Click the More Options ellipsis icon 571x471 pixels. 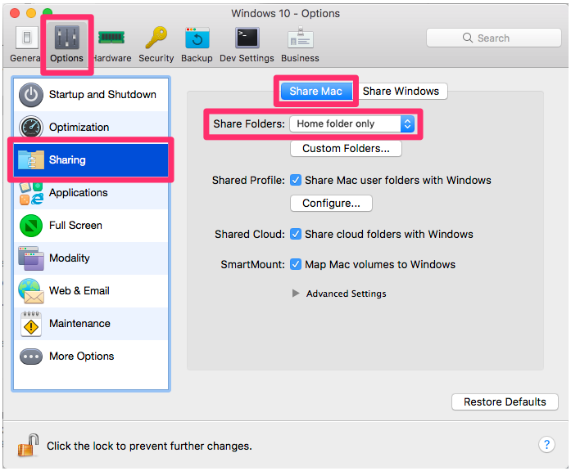pos(31,357)
